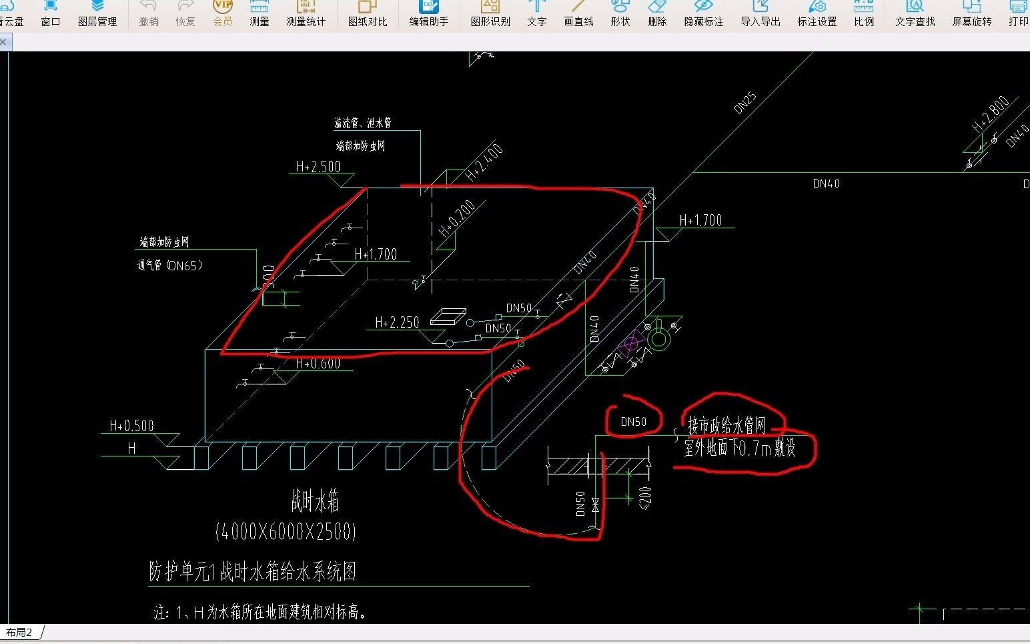Screen dimensions: 1030x644
Task: Click the H+0.500 elevation label
Action: click(x=132, y=426)
